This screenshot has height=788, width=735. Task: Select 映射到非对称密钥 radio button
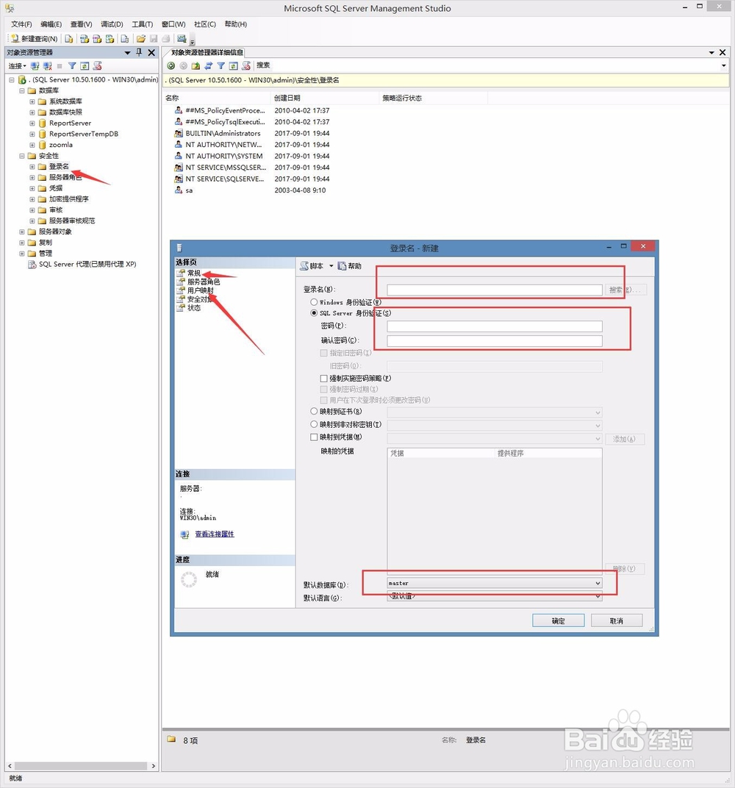[314, 425]
